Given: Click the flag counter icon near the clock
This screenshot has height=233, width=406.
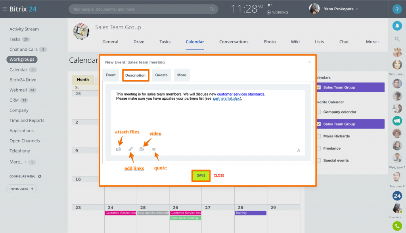Looking at the screenshot, I should [x=270, y=5].
